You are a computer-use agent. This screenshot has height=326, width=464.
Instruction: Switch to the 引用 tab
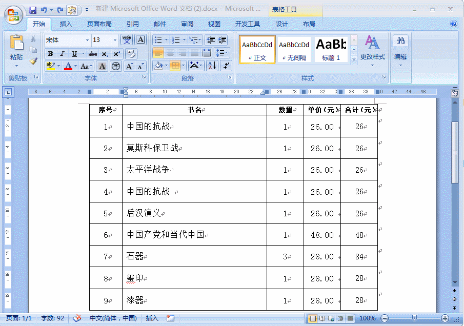pos(132,24)
